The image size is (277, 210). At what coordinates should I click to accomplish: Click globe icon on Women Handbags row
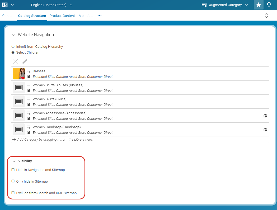(265, 130)
